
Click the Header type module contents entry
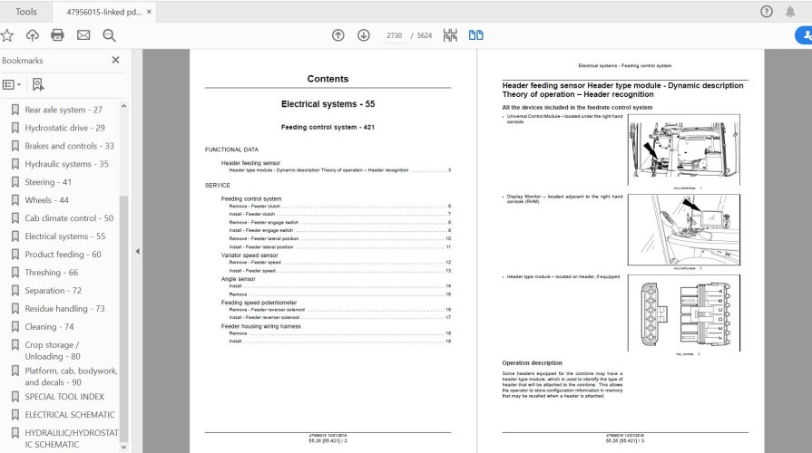click(339, 170)
